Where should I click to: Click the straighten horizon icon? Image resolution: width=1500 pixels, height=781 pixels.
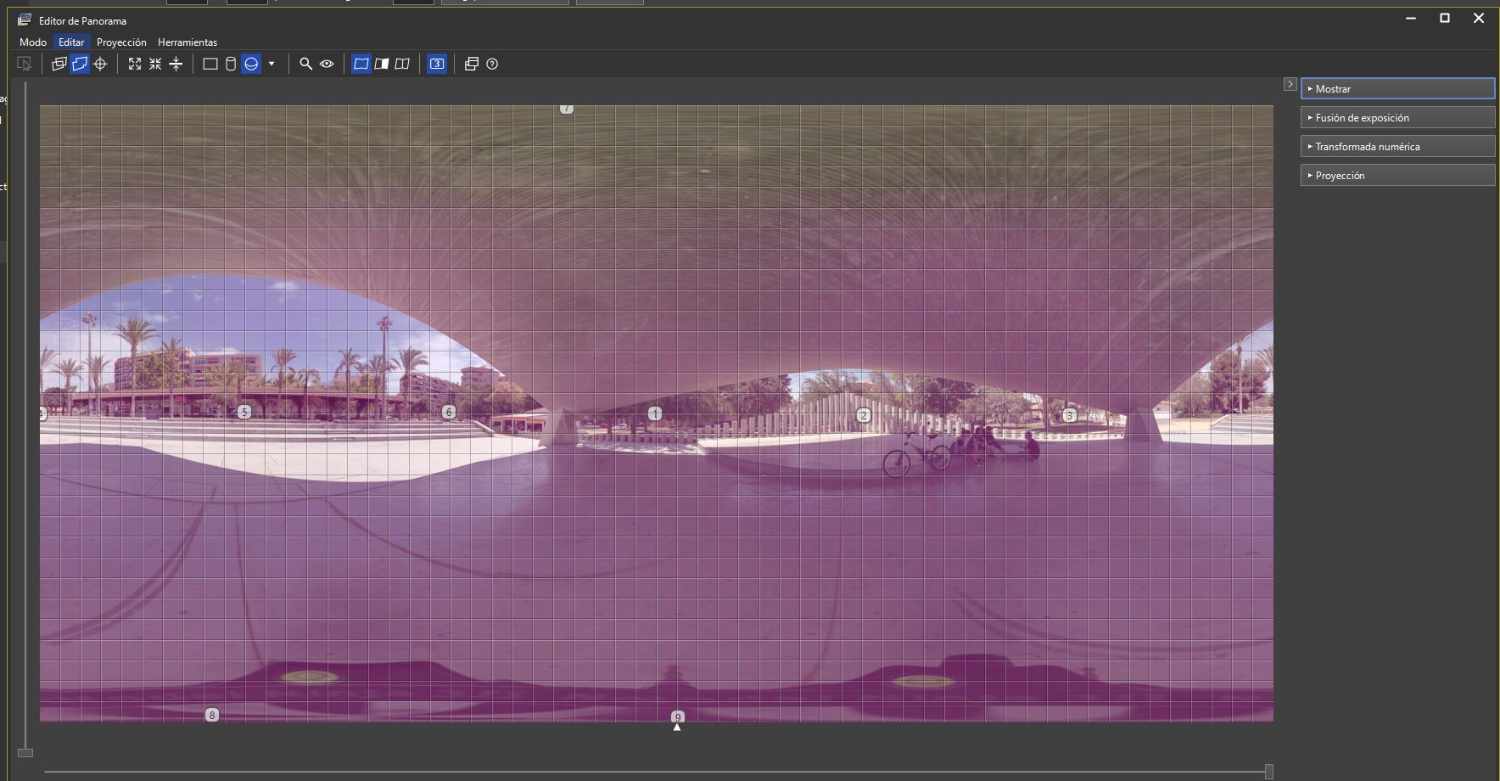176,64
